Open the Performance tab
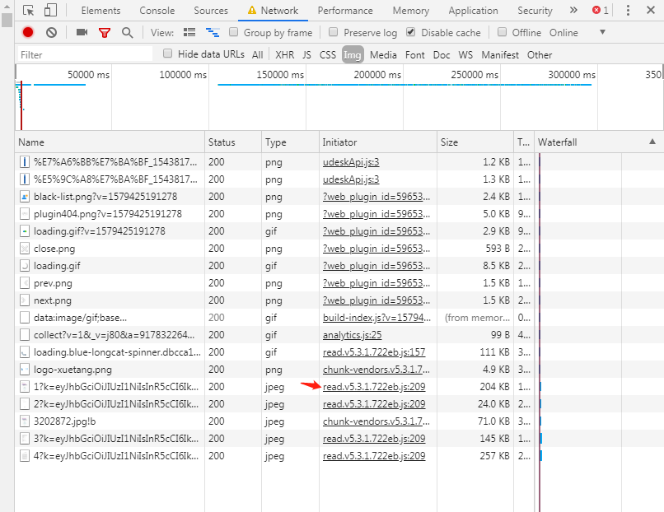The width and height of the screenshot is (664, 512). click(344, 11)
